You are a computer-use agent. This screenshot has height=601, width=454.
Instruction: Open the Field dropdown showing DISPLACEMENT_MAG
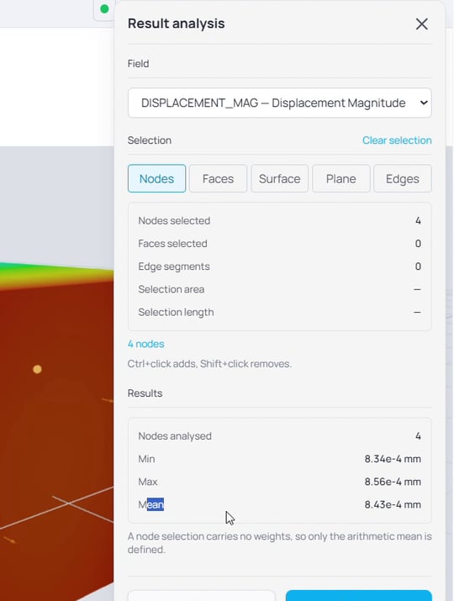point(279,103)
